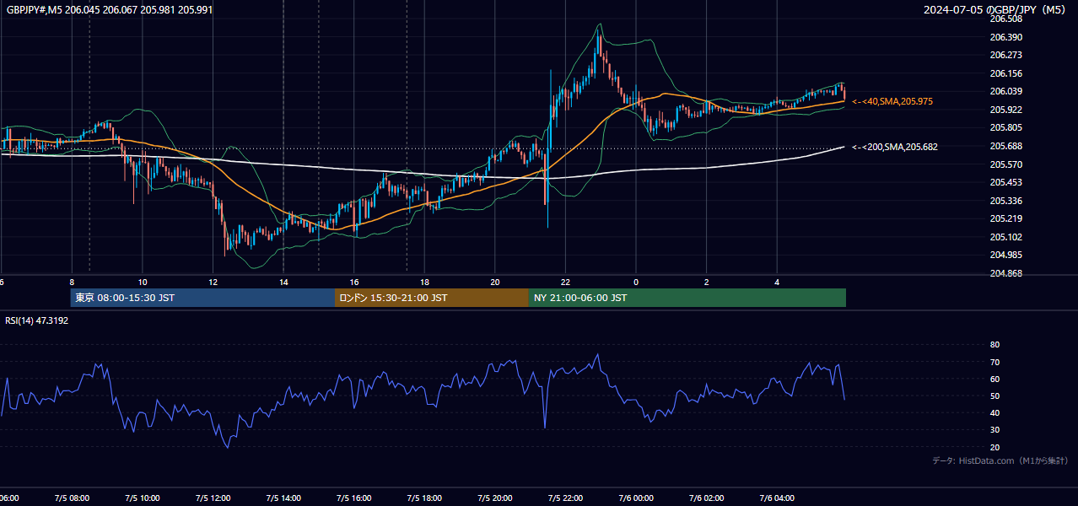Click RSI scale value 40
This screenshot has height=506, width=1078.
pos(994,412)
